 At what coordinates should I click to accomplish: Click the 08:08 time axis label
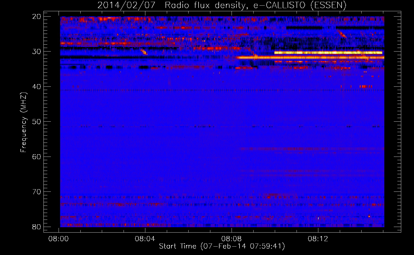click(x=232, y=239)
